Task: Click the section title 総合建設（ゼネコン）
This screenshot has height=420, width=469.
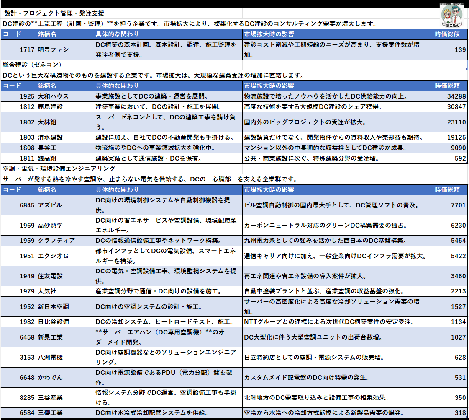Action: pos(32,65)
